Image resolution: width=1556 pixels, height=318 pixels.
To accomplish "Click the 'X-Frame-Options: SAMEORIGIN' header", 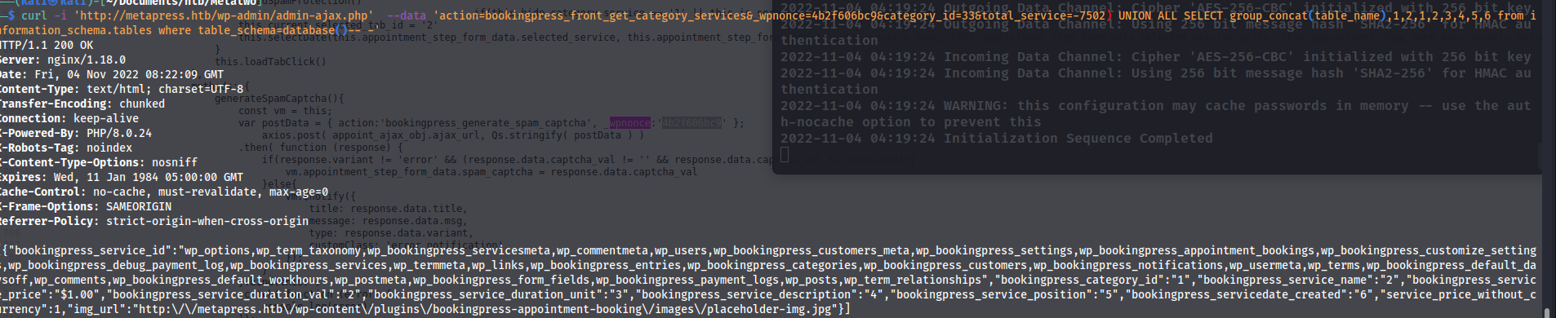I will pyautogui.click(x=86, y=206).
